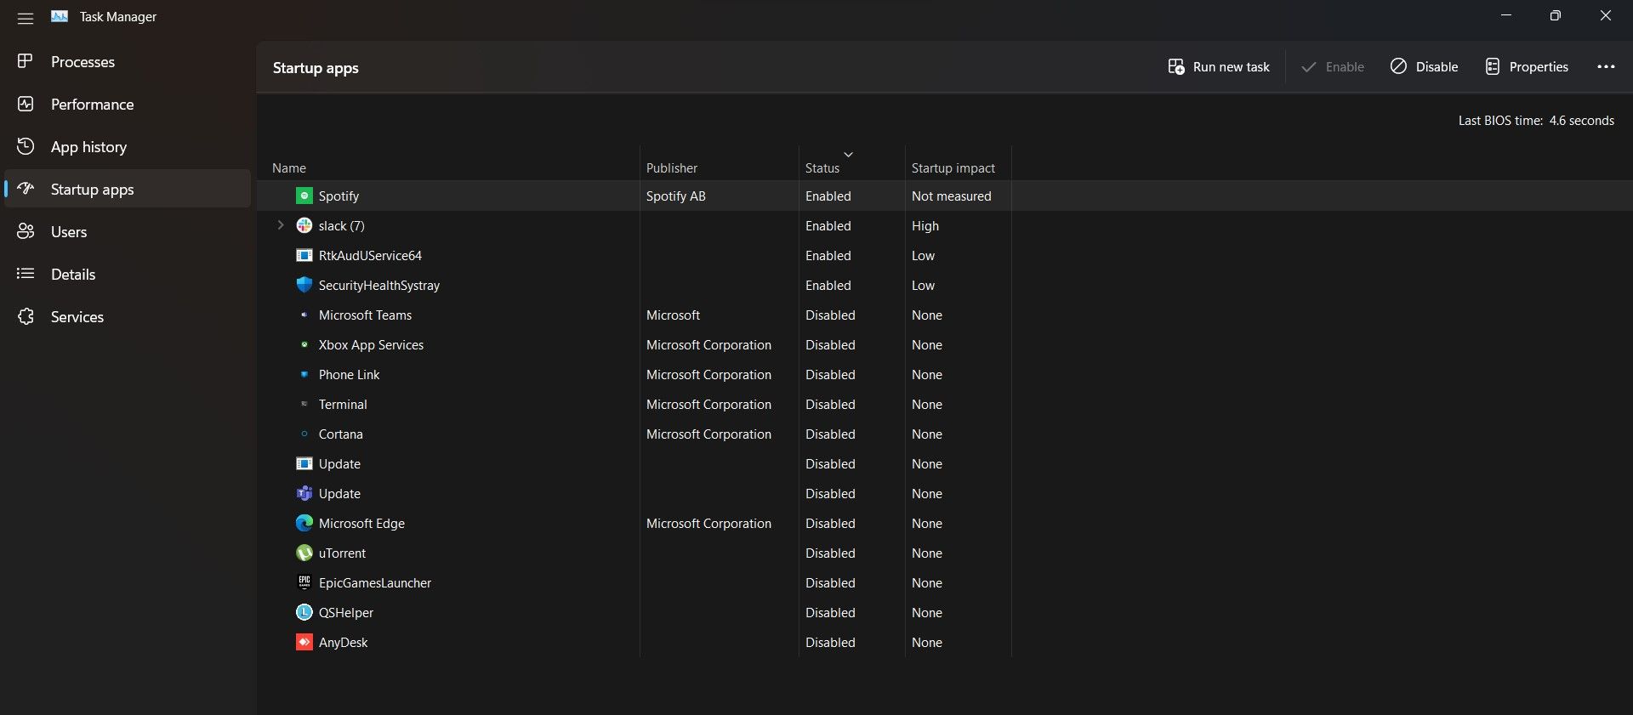Screen dimensions: 1633x715
Task: Click the uTorrent icon
Action: pyautogui.click(x=304, y=553)
